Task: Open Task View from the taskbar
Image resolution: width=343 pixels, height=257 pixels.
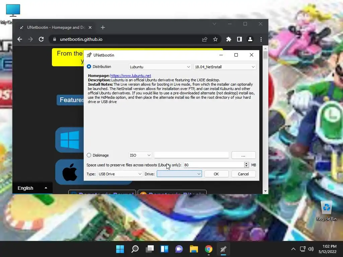Action: [x=150, y=249]
